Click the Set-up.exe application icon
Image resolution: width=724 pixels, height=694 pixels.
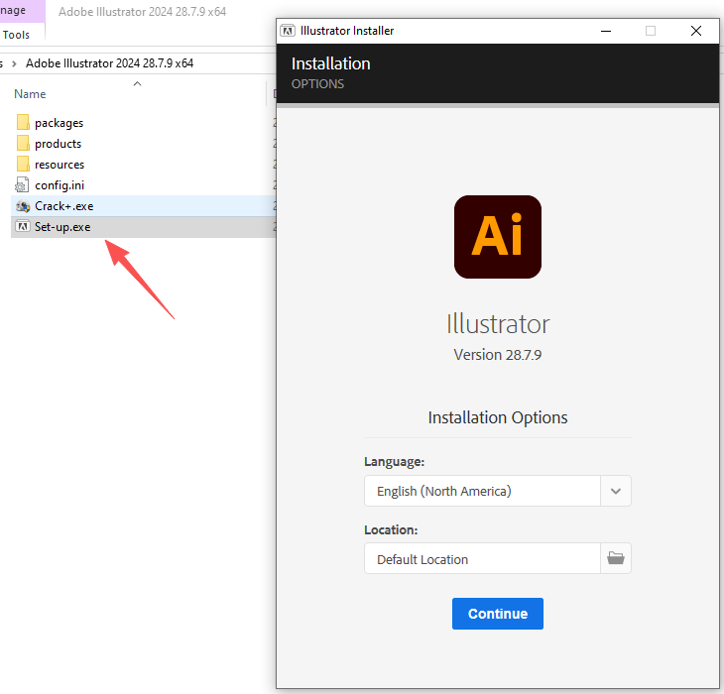(23, 227)
